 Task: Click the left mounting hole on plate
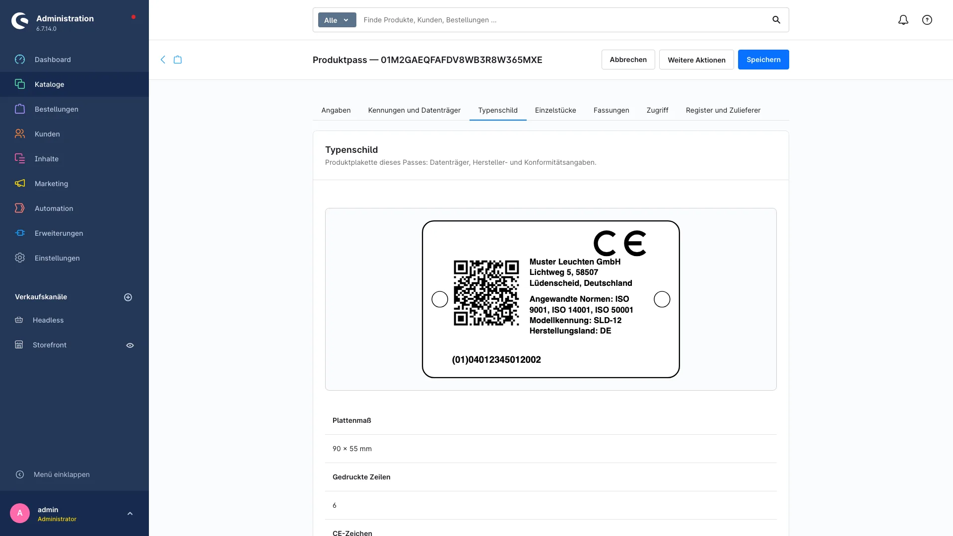tap(440, 299)
